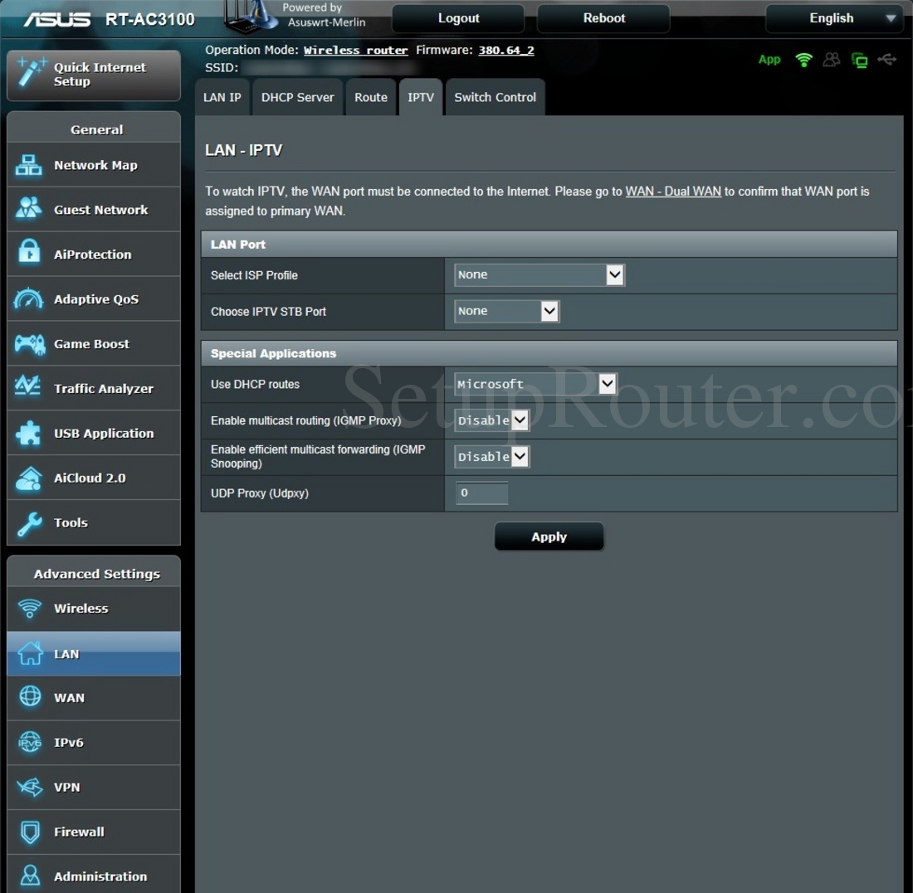Switch to the DHCP Server tab
The height and width of the screenshot is (893, 913).
pyautogui.click(x=297, y=97)
